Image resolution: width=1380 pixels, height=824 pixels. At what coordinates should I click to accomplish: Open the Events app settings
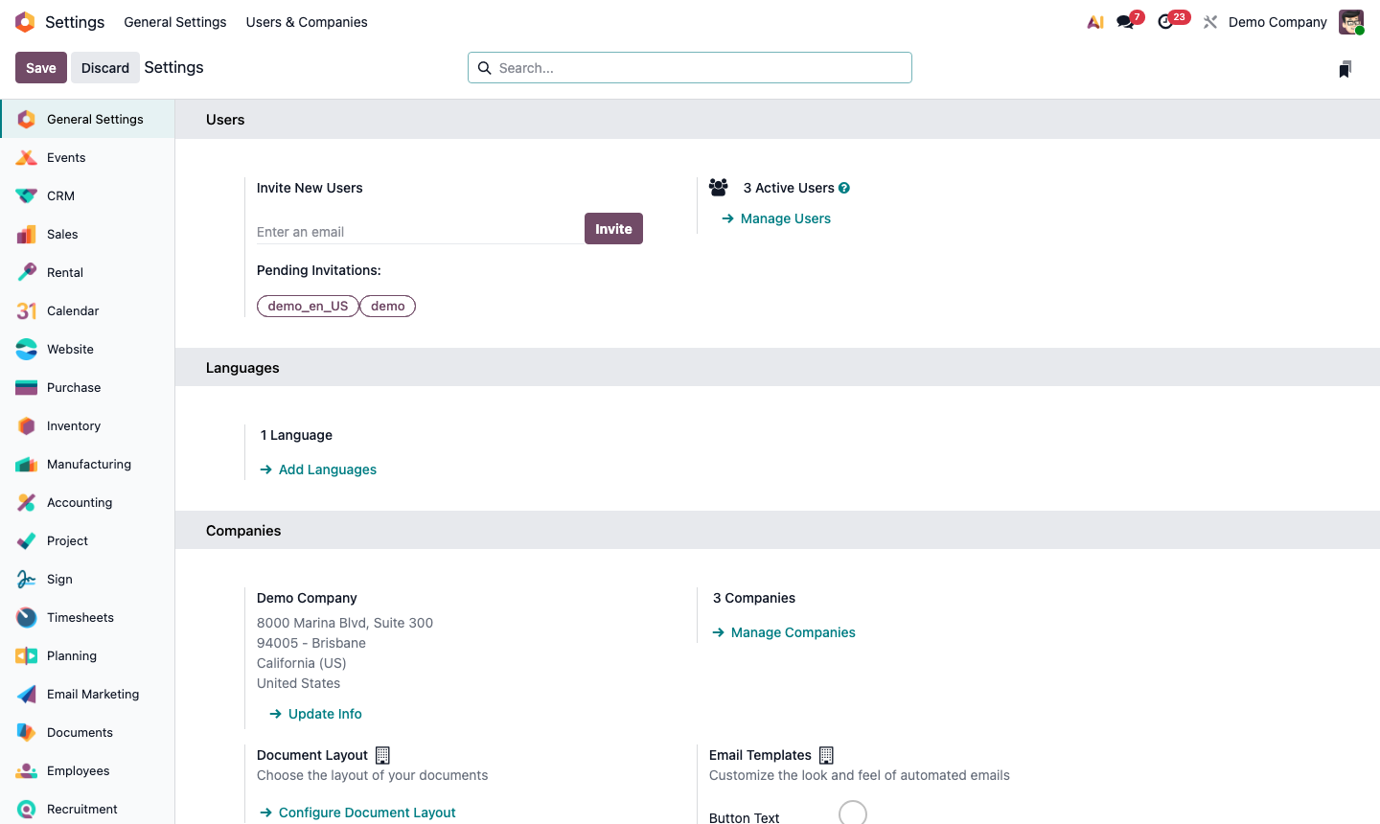click(66, 157)
